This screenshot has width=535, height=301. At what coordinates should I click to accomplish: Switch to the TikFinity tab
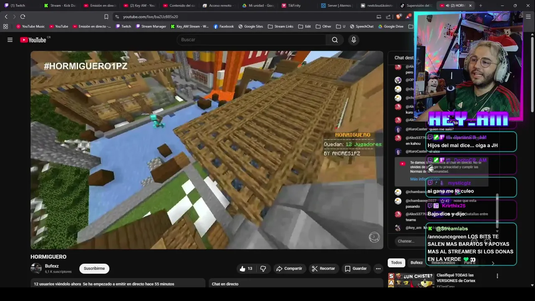[297, 5]
